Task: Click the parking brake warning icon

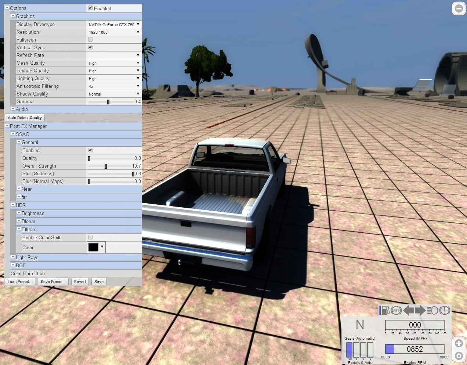Action: (445, 311)
